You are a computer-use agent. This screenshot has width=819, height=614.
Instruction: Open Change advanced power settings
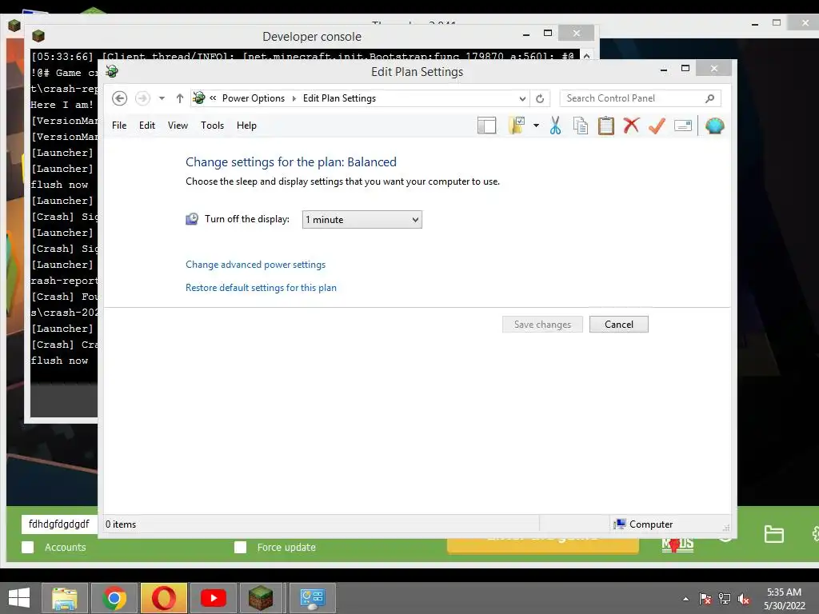click(x=255, y=265)
